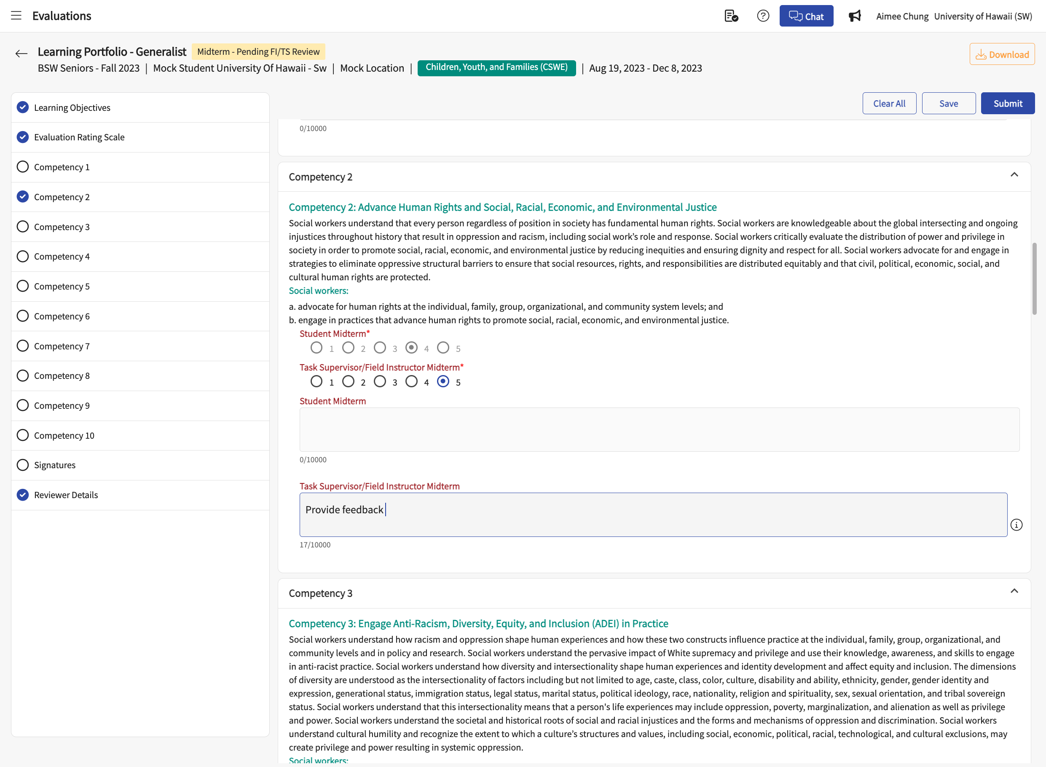Click Signatures empty status circle

pyautogui.click(x=23, y=465)
